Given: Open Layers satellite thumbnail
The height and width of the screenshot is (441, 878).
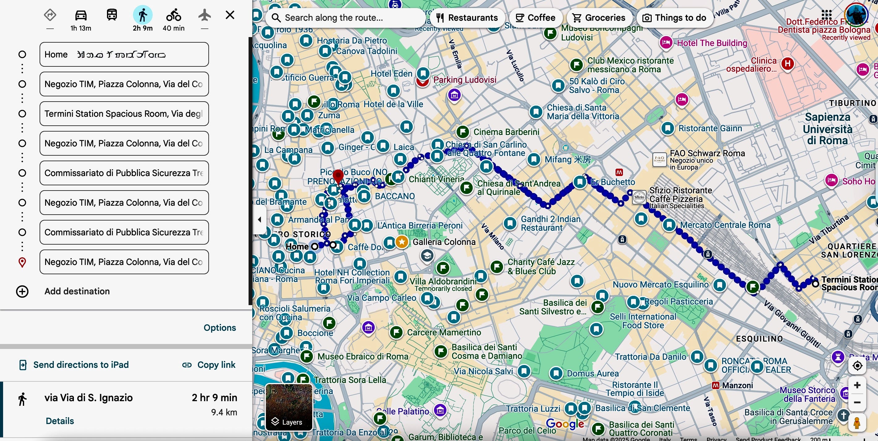Looking at the screenshot, I should (x=289, y=407).
